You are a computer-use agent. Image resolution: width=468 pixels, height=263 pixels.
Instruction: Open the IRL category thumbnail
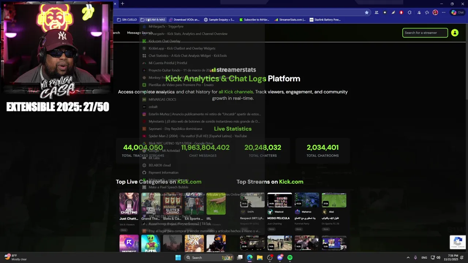216,204
